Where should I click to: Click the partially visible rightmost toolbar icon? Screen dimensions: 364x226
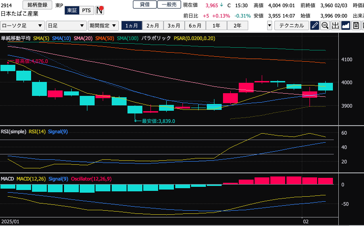tap(362, 26)
